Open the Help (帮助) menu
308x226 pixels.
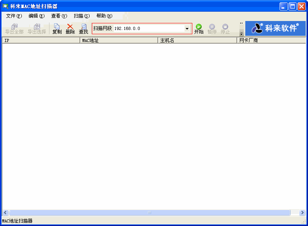tap(104, 16)
